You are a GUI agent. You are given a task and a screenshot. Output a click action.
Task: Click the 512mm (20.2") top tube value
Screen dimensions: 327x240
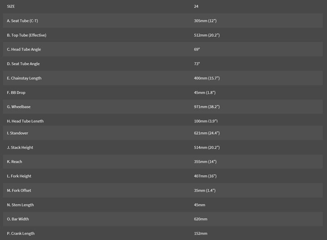(x=207, y=35)
